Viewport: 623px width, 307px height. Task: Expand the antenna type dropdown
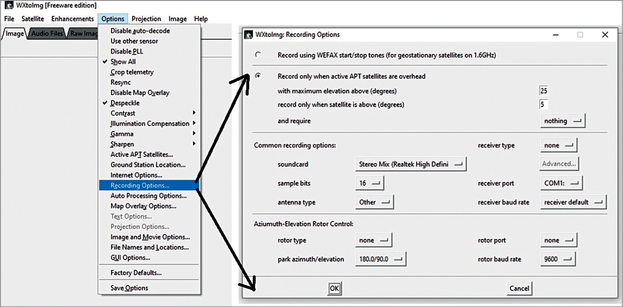374,202
